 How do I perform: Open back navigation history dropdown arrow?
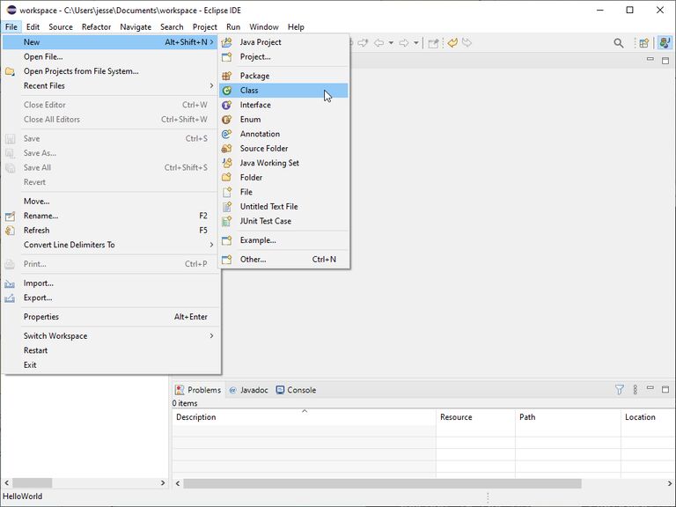(x=391, y=43)
